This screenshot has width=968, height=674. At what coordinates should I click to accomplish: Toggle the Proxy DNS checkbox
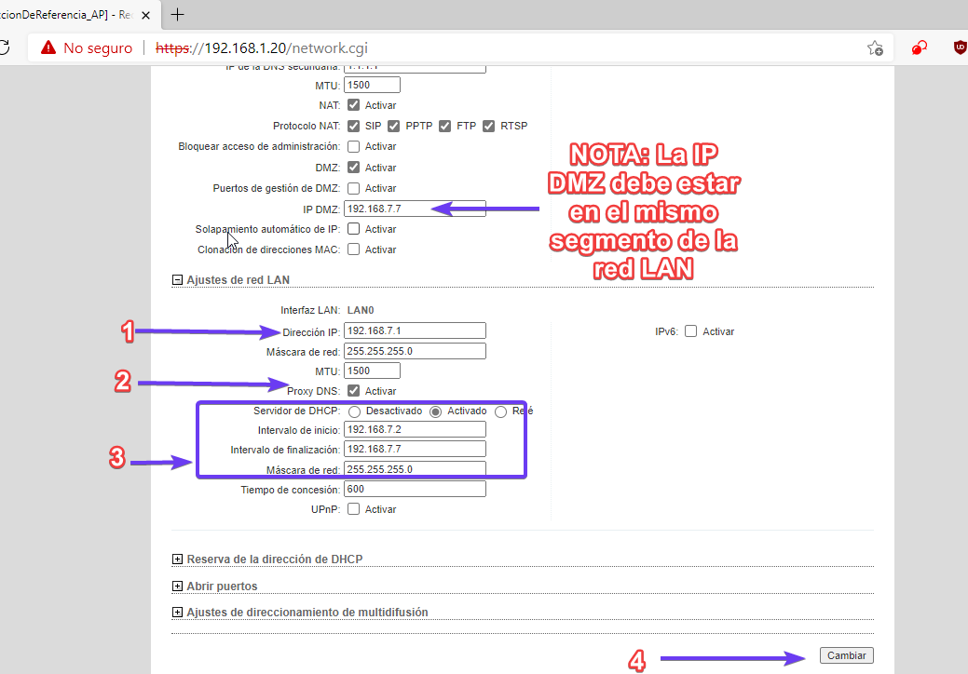354,391
